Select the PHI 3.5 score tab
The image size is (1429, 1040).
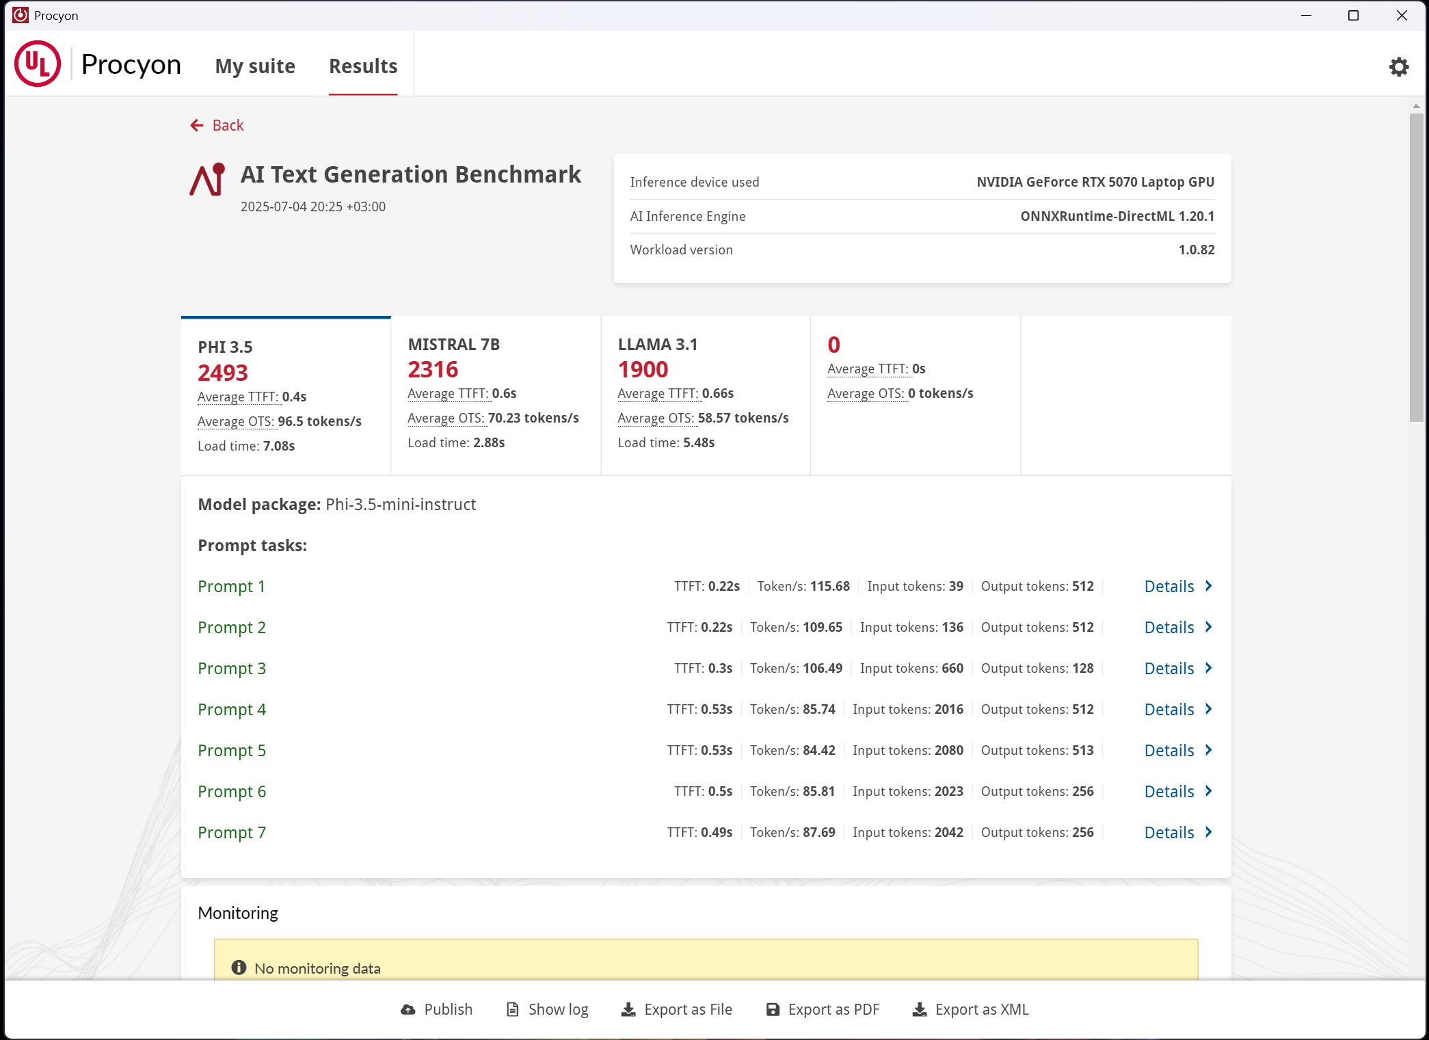(286, 395)
